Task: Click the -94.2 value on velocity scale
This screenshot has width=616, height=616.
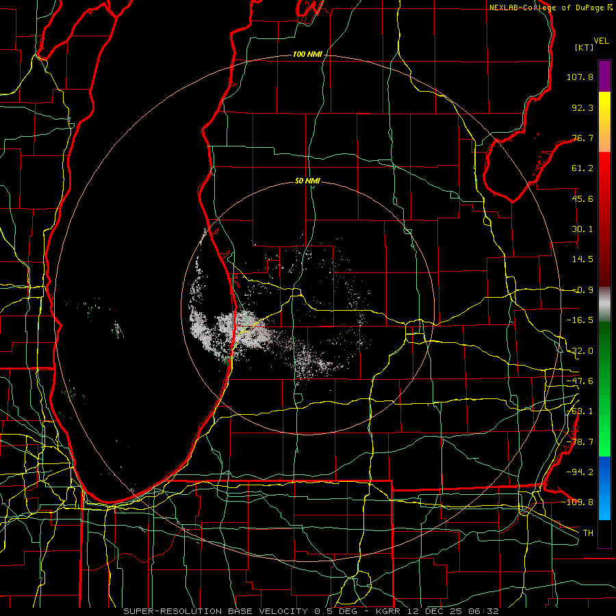Action: click(x=580, y=472)
